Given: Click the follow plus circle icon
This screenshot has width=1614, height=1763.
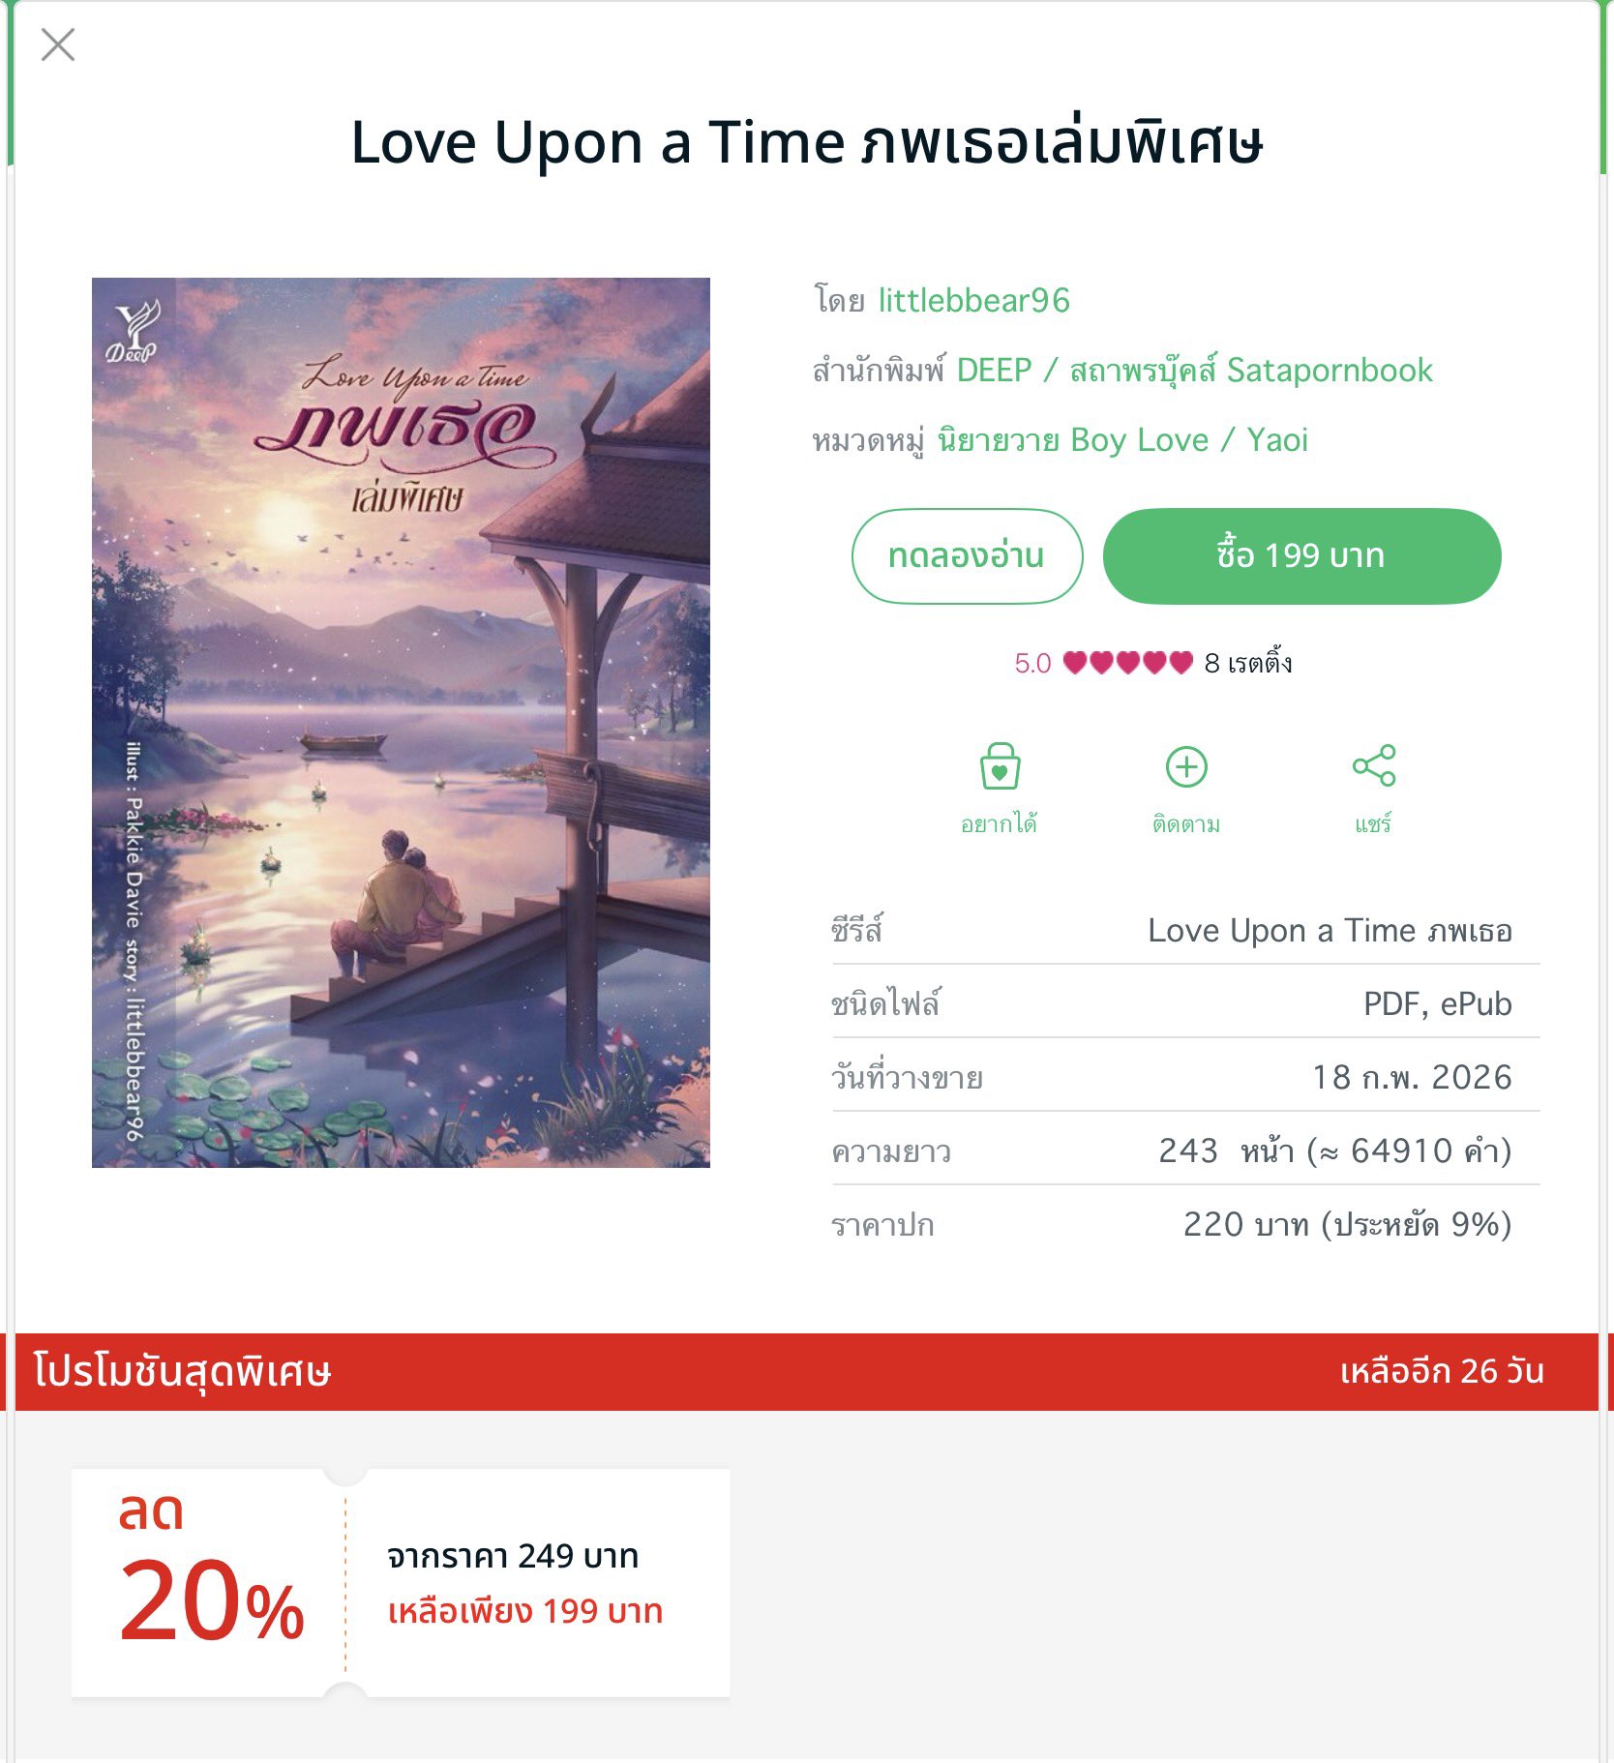Looking at the screenshot, I should click(x=1186, y=766).
